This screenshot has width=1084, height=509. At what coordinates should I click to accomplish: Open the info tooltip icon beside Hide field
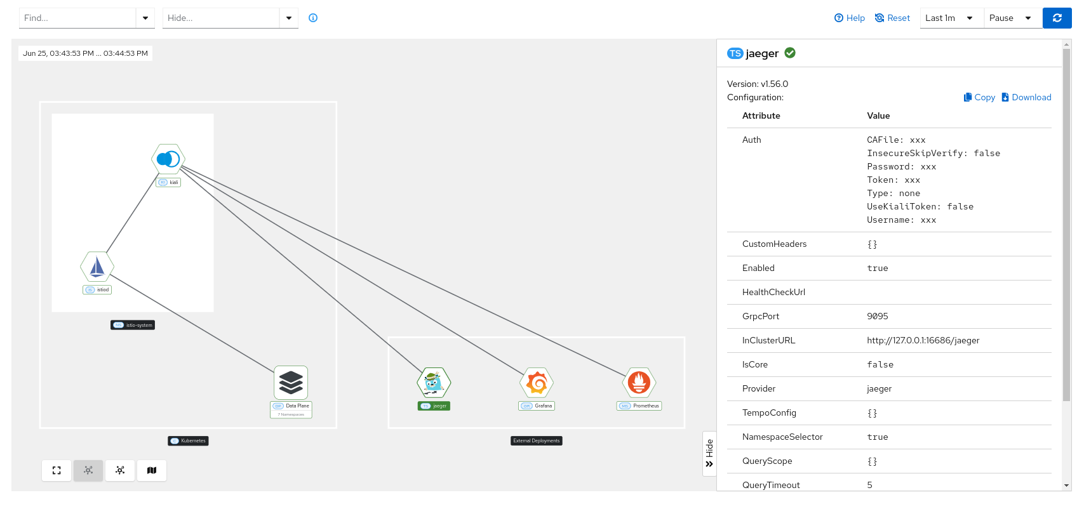tap(313, 18)
